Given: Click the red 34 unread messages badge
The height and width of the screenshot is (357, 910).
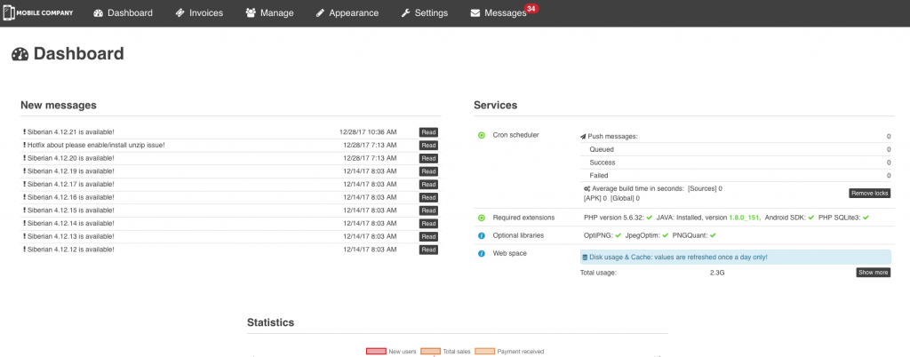Looking at the screenshot, I should (x=531, y=8).
